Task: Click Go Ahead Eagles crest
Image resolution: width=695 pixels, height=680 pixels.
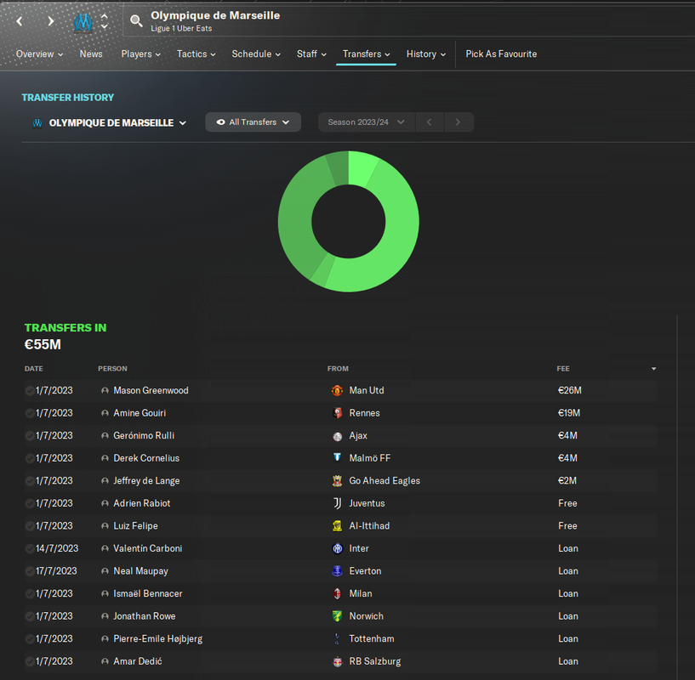Action: 338,480
